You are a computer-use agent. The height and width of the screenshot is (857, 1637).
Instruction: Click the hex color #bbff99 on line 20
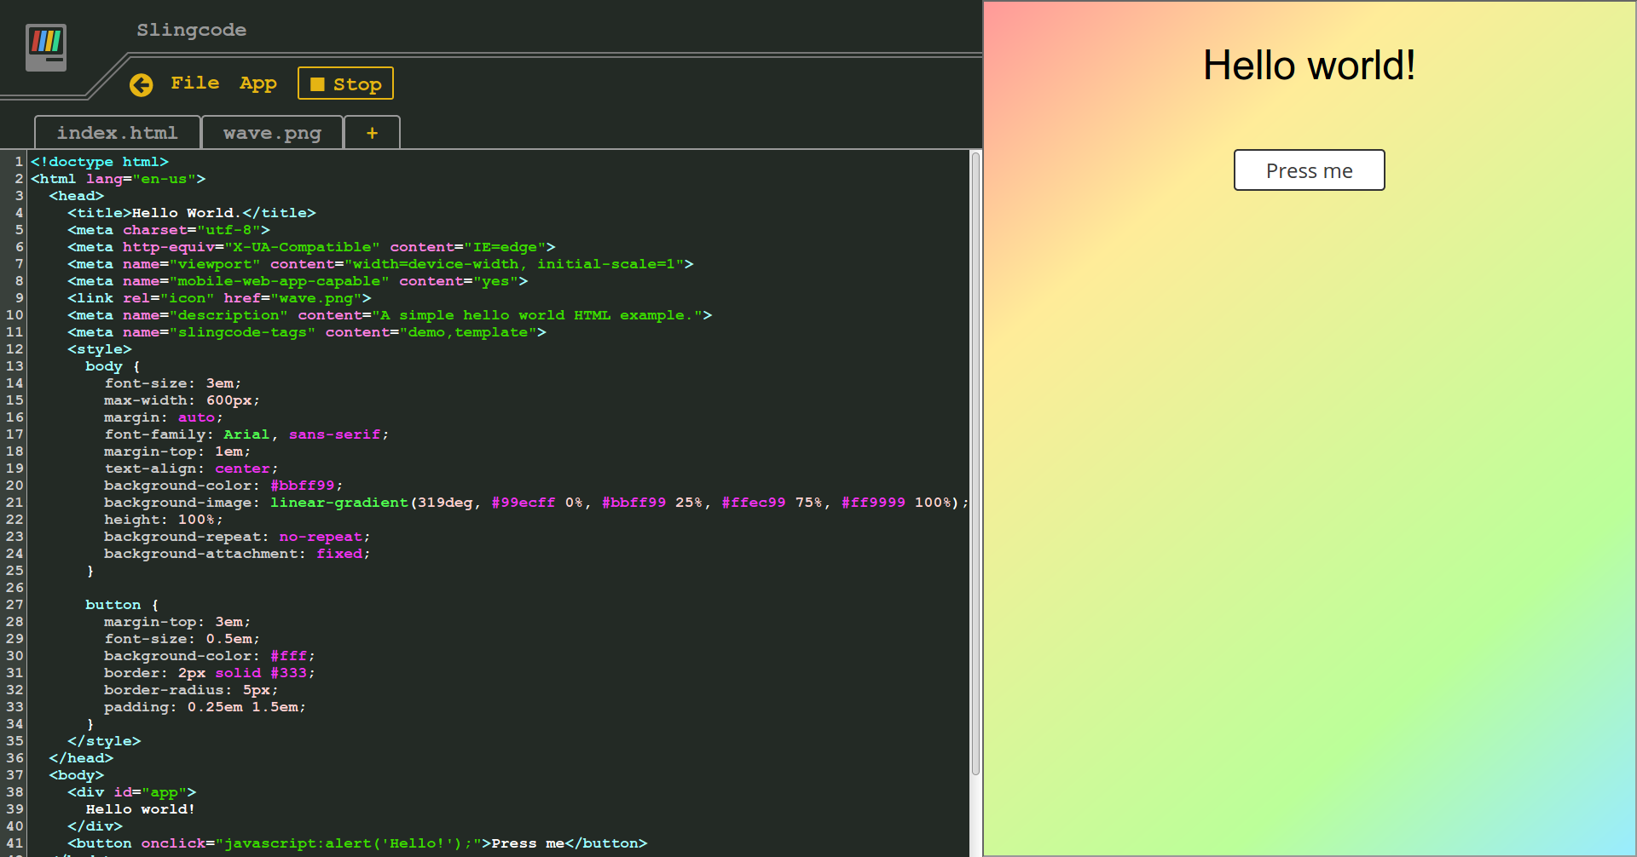304,486
